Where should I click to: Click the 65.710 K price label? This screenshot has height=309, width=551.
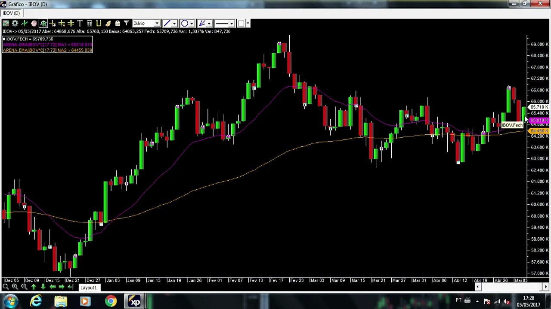(539, 107)
